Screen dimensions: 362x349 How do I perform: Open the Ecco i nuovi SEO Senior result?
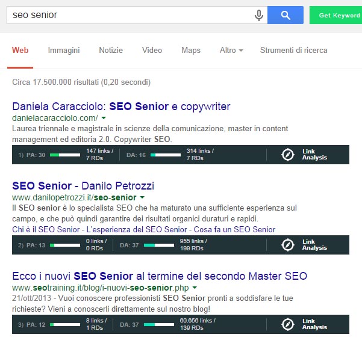[x=160, y=276]
